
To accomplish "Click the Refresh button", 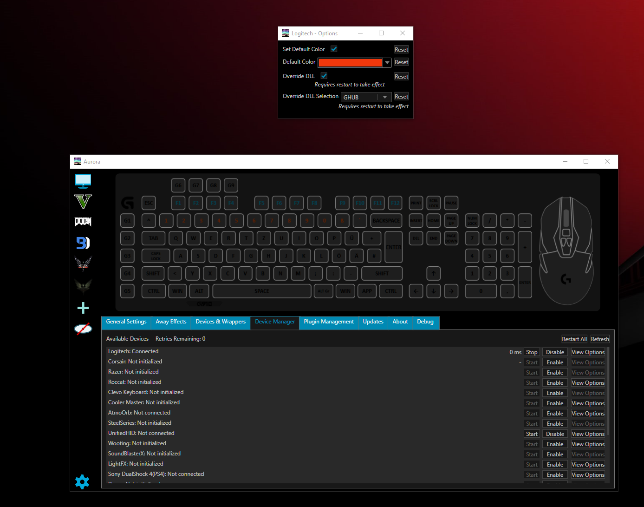I will (600, 339).
